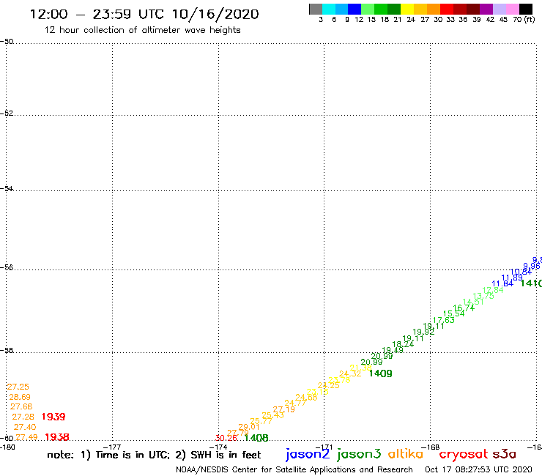Click the red time label 1939
The width and height of the screenshot is (542, 476).
click(53, 417)
